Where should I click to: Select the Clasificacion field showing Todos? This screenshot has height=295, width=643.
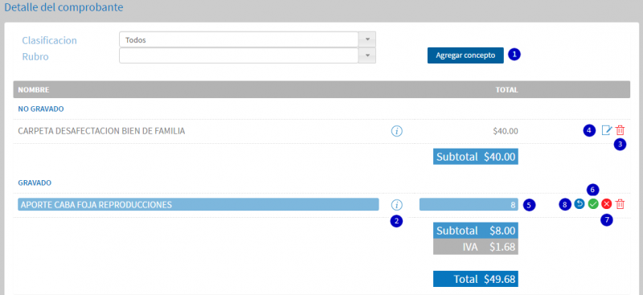239,39
